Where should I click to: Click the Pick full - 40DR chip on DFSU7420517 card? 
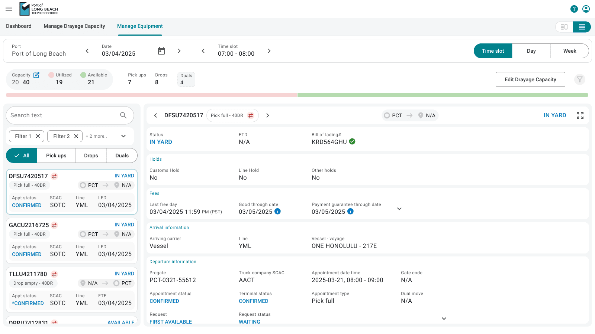pos(29,185)
